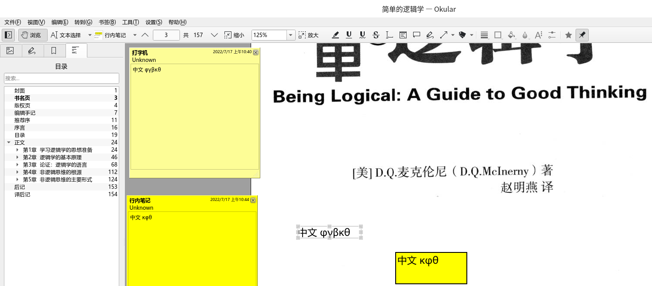This screenshot has height=286, width=652.
Task: Activate the 浏览 browse hand tool
Action: click(33, 35)
